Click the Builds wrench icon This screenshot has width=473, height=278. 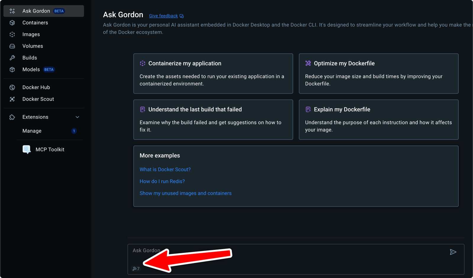point(12,58)
